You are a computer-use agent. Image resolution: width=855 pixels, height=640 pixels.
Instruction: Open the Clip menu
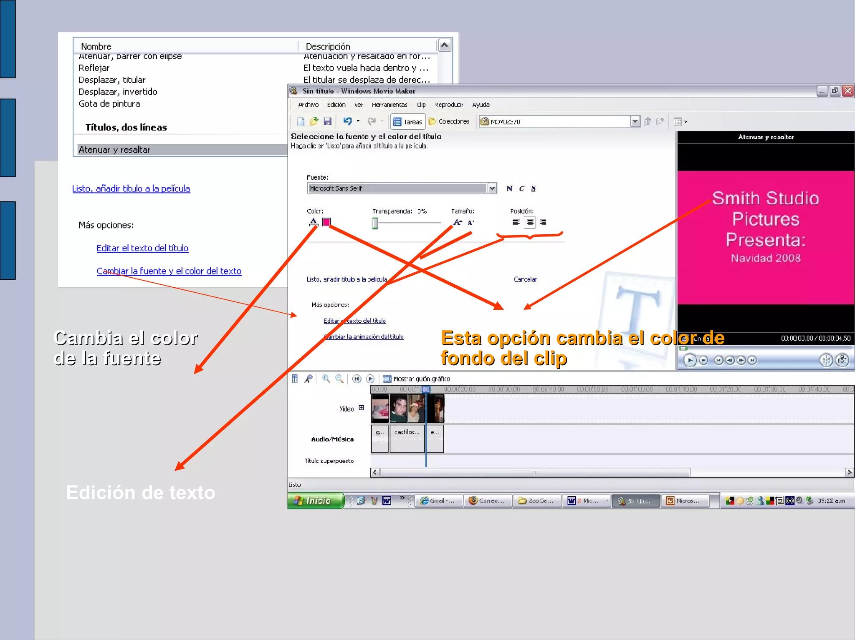(x=421, y=105)
